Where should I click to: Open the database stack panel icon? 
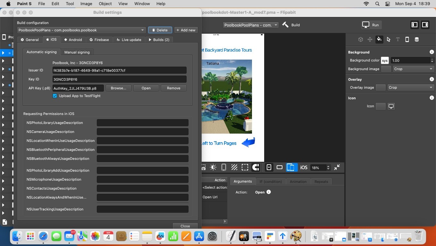[x=417, y=39]
